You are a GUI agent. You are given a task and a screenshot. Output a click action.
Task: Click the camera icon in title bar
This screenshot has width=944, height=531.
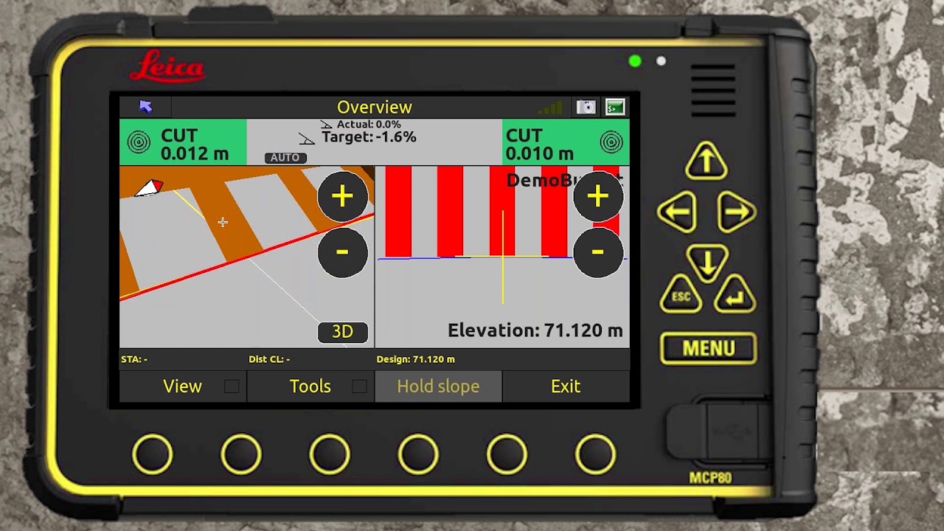(586, 107)
